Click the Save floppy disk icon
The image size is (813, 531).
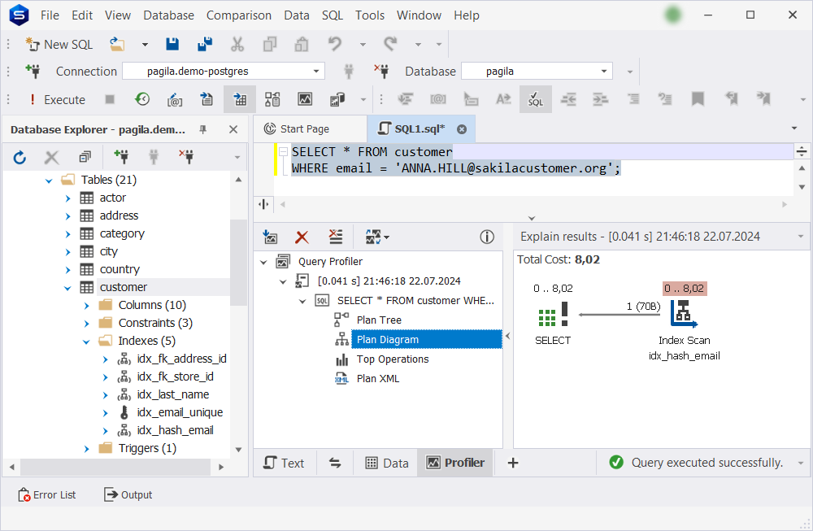pyautogui.click(x=172, y=45)
